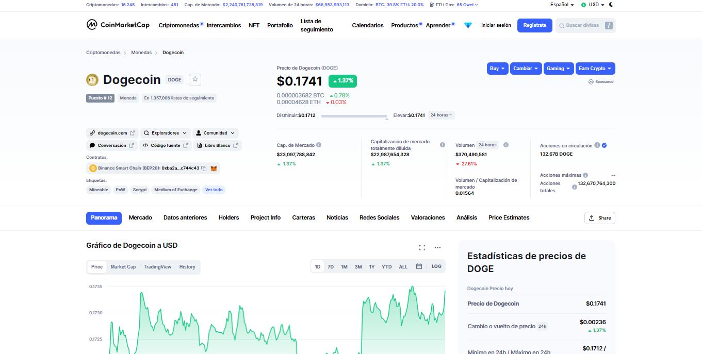This screenshot has height=354, width=702.
Task: Select the ALL chart range
Action: click(x=403, y=267)
